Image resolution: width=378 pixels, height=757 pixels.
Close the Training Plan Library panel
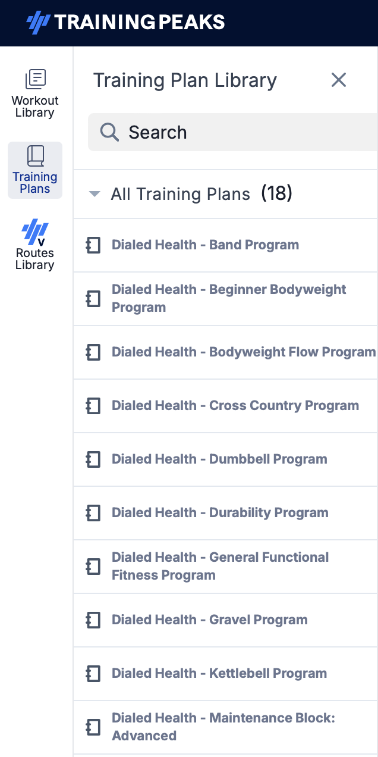pyautogui.click(x=339, y=80)
